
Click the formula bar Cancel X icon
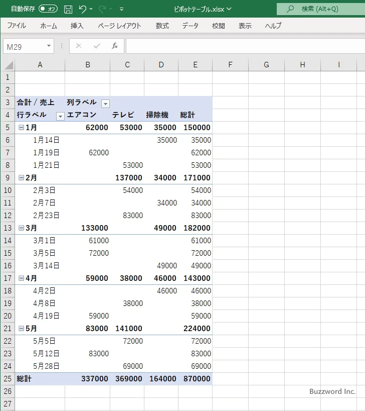pos(79,46)
